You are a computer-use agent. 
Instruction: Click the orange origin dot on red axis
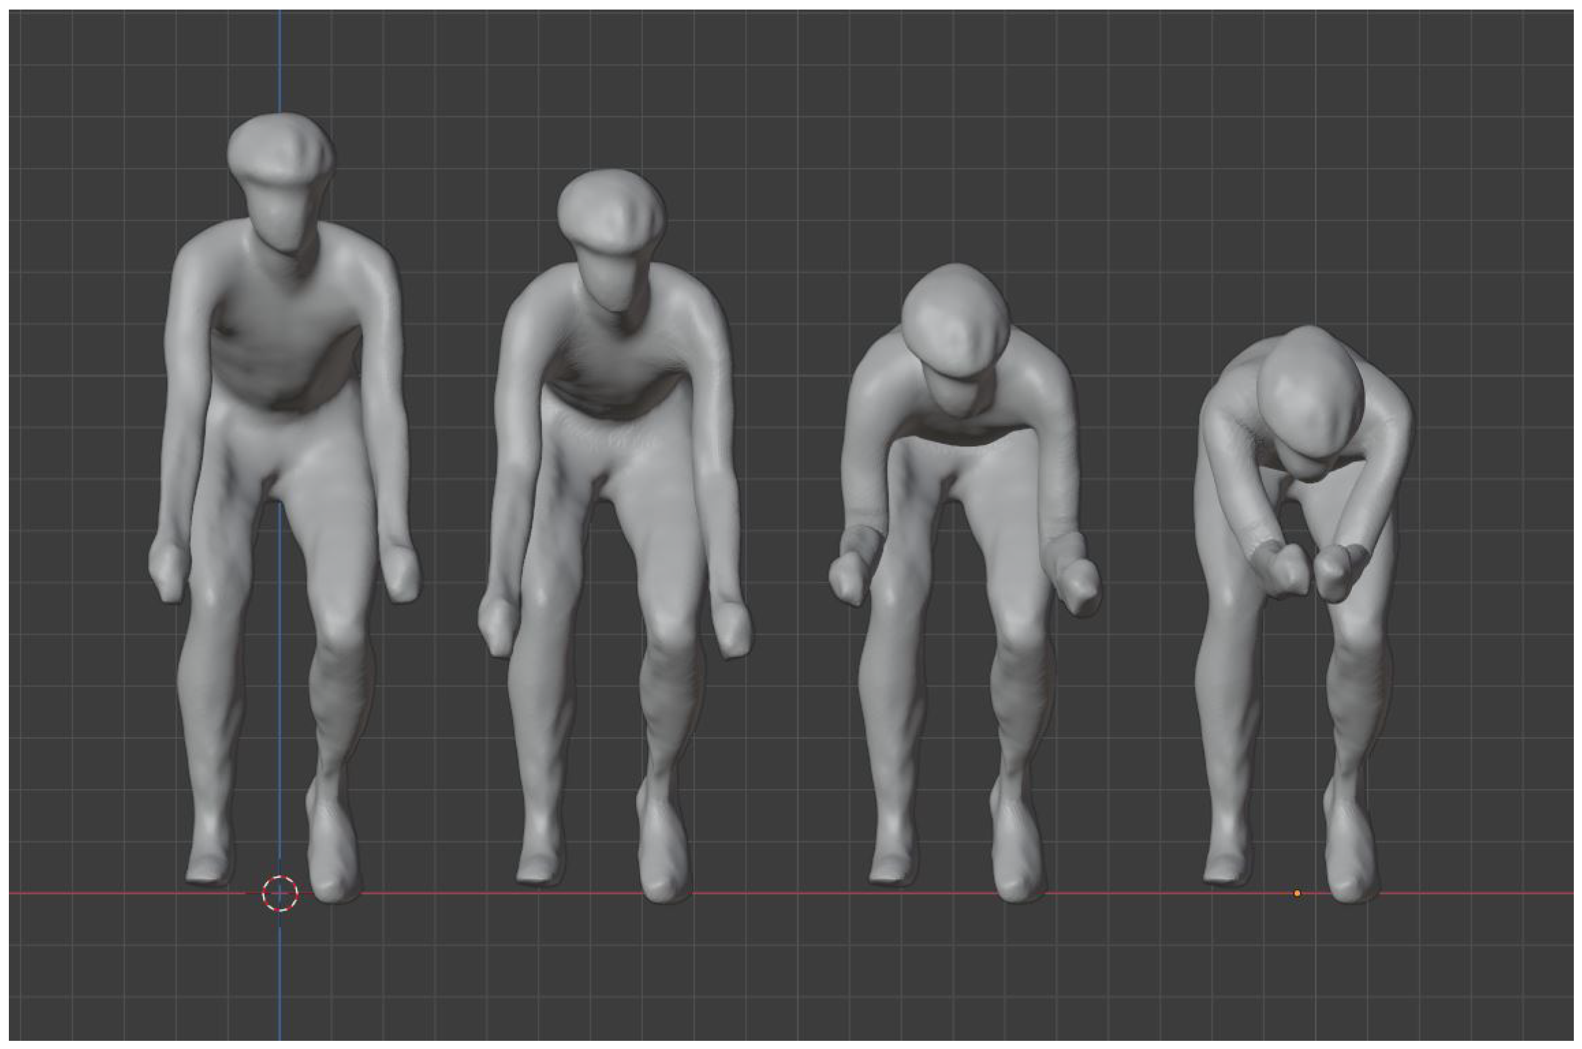coord(1297,893)
